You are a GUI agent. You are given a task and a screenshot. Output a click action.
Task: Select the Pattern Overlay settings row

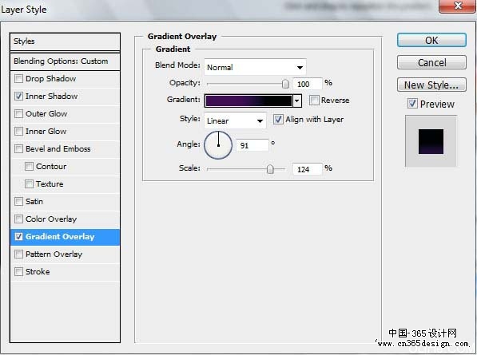pyautogui.click(x=65, y=254)
